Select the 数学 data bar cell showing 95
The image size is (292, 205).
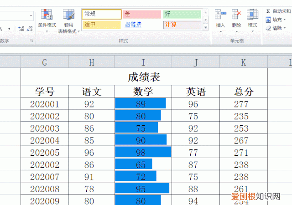[x=143, y=189]
